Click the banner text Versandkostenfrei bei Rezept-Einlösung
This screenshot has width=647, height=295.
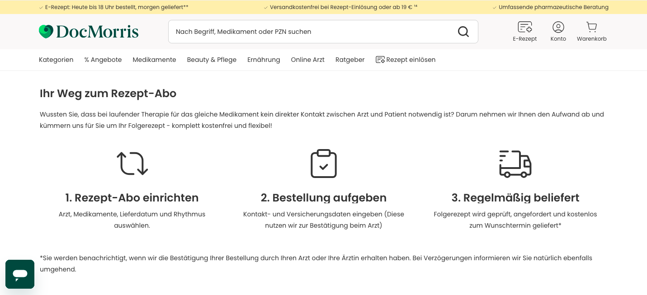tap(344, 7)
